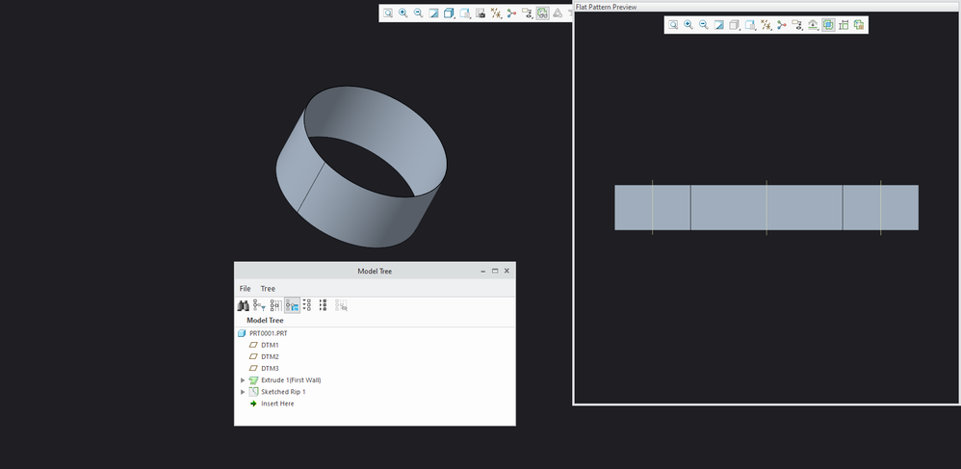Expand the Extrude 1(First Wall) feature
961x469 pixels.
[x=243, y=380]
